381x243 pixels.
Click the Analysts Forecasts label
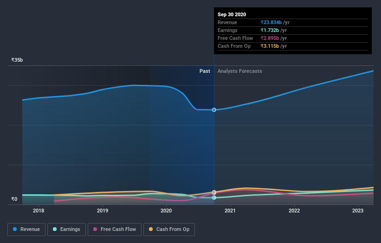click(239, 71)
